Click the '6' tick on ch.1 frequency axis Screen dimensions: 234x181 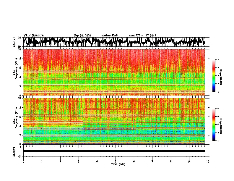pos(20,68)
